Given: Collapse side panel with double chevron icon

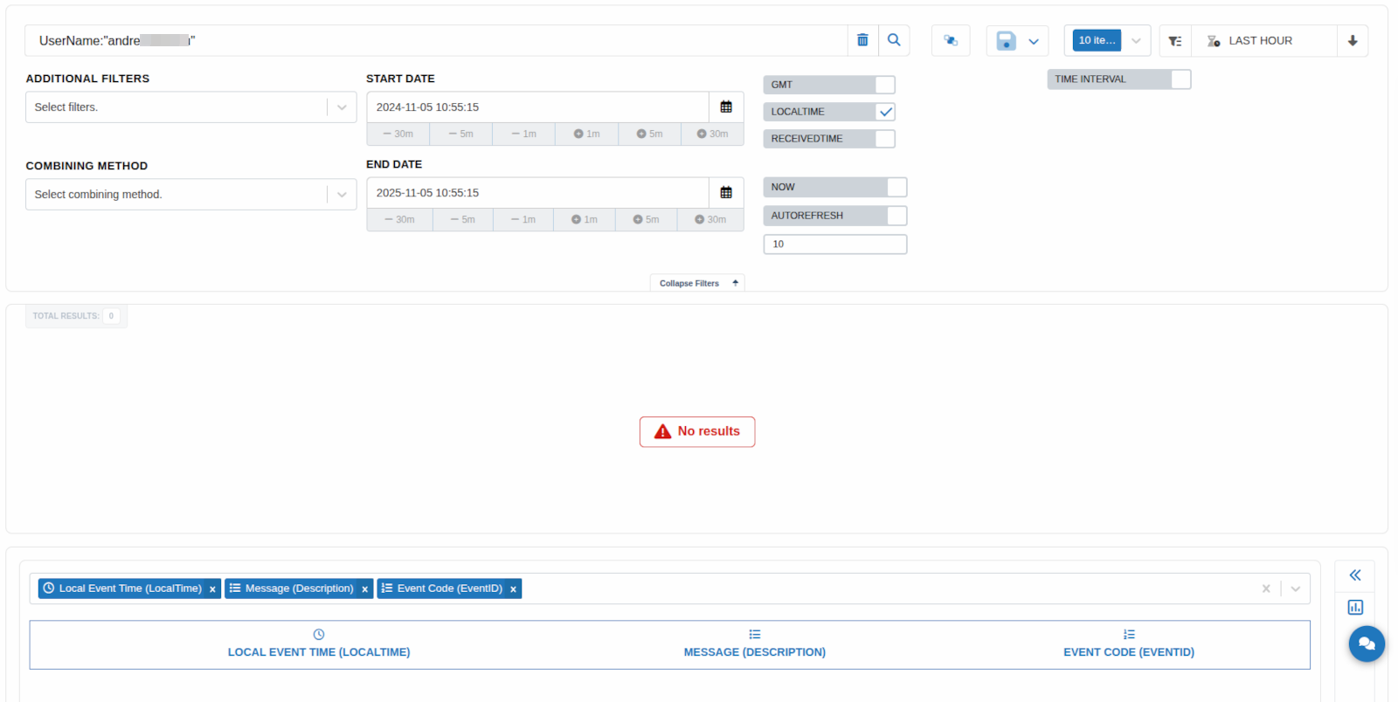Looking at the screenshot, I should coord(1355,575).
